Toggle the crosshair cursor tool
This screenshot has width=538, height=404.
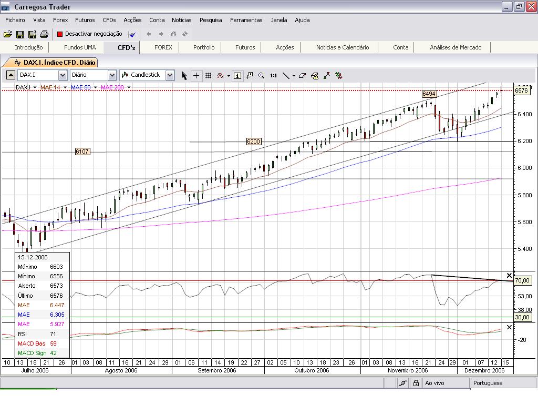tap(196, 76)
